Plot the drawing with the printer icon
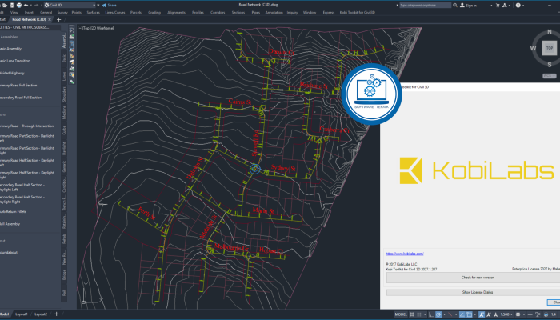This screenshot has height=320, width=560. point(19,5)
